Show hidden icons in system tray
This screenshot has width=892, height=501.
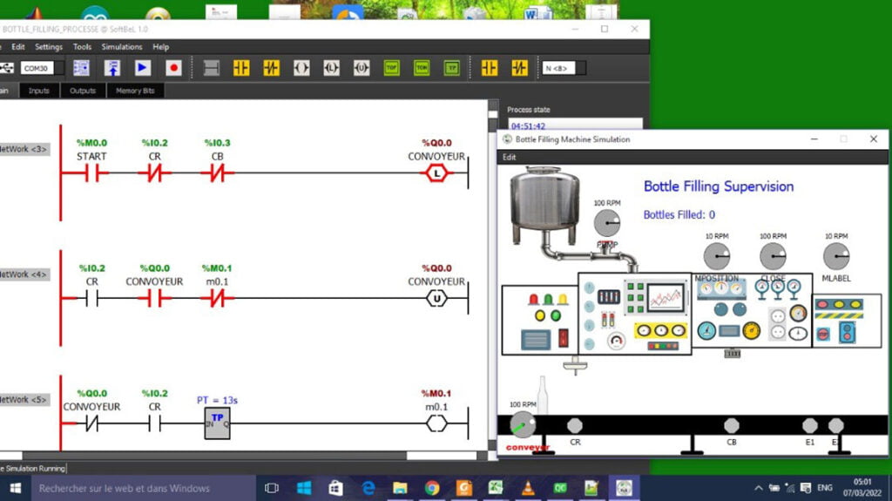[758, 488]
